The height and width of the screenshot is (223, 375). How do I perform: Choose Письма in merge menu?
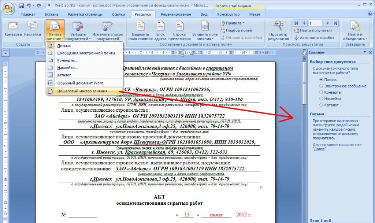pos(85,46)
